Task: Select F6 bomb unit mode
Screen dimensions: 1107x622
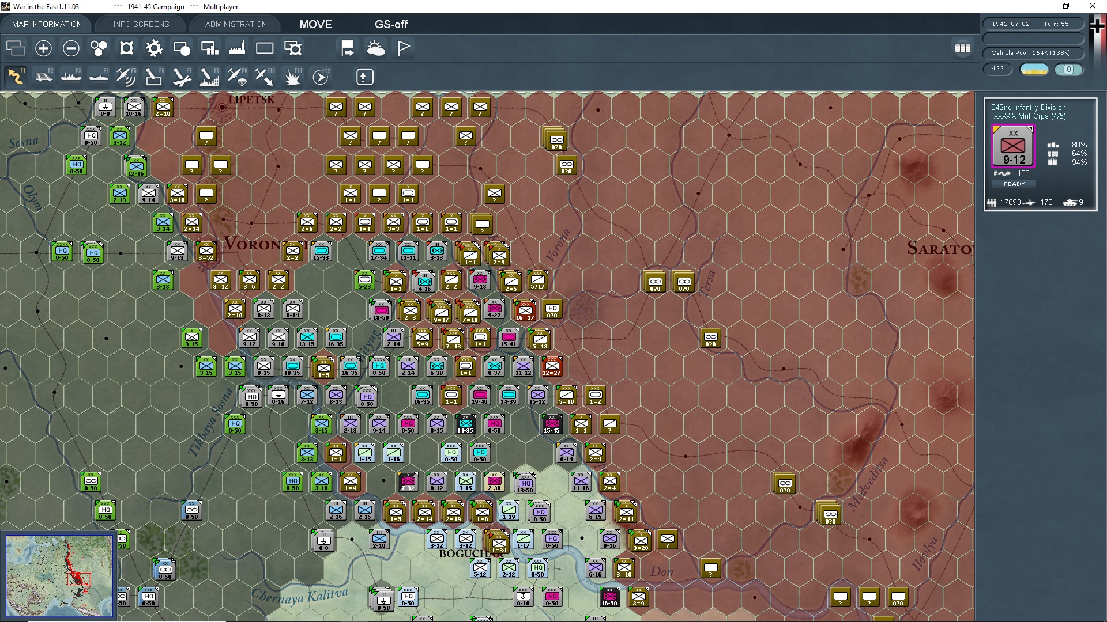Action: pyautogui.click(x=154, y=77)
